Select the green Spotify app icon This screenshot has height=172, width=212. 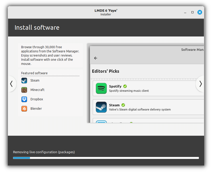(x=101, y=88)
